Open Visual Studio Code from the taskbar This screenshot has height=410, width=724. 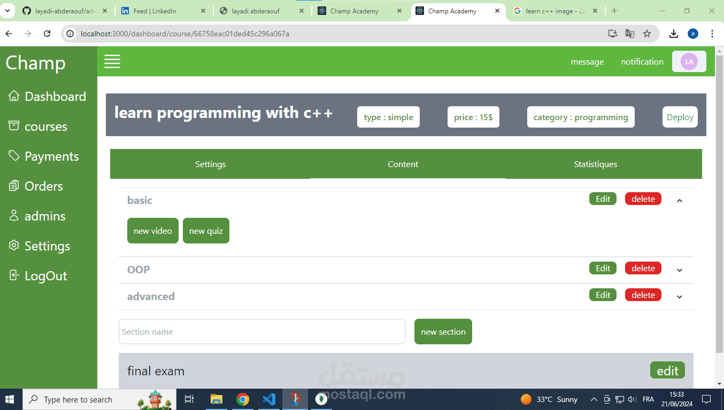[269, 399]
